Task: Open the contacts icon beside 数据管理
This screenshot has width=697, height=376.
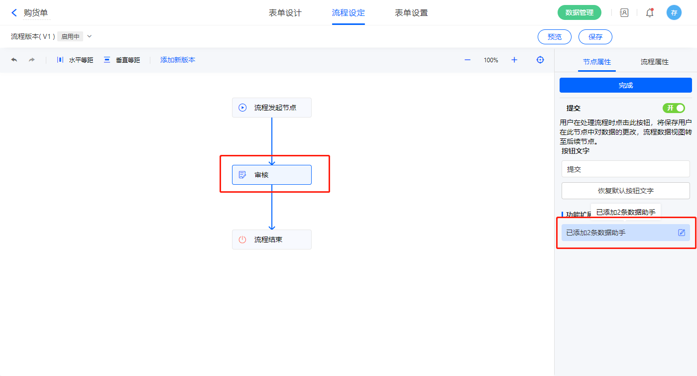Action: (624, 13)
